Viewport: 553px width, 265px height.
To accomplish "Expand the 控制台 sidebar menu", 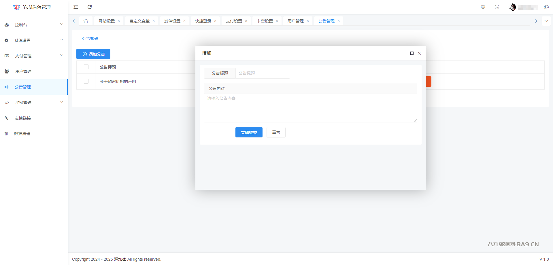I will 34,25.
